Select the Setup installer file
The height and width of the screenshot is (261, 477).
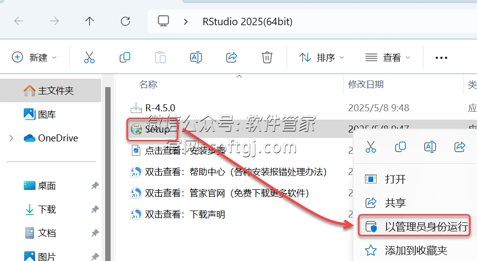(157, 129)
